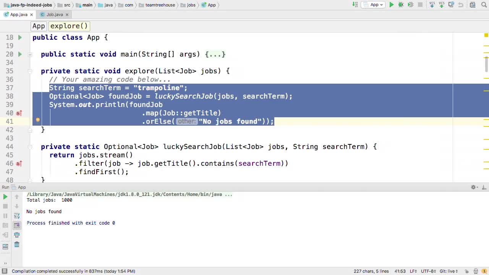The height and width of the screenshot is (275, 489).
Task: Update project from VCS with down-arrow icon
Action: click(432, 5)
